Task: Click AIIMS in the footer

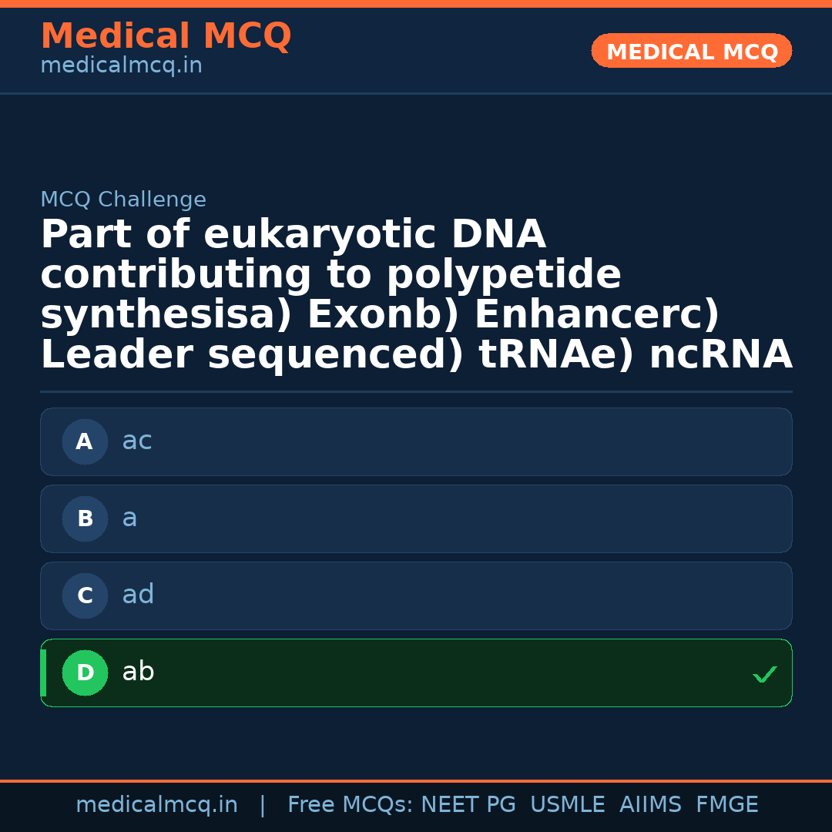Action: coord(650,805)
